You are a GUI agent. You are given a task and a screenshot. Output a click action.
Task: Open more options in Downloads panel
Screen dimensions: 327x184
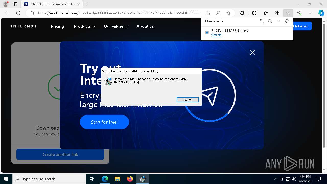[278, 21]
